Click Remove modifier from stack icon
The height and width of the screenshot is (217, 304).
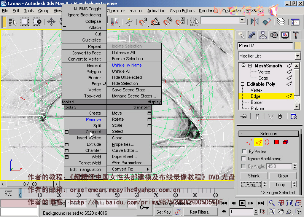point(280,116)
